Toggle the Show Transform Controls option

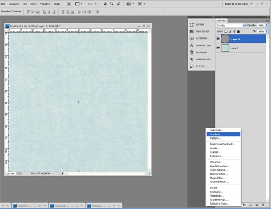(11, 11)
